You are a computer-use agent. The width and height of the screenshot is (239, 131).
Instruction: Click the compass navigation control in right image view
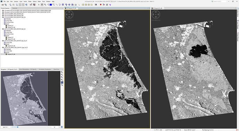click(156, 15)
